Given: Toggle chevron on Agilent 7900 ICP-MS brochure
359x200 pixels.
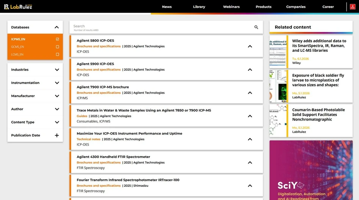Looking at the screenshot, I should pyautogui.click(x=250, y=93).
